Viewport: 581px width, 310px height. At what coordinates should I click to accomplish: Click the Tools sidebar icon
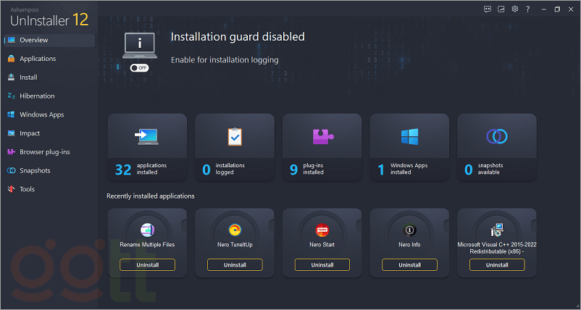11,190
